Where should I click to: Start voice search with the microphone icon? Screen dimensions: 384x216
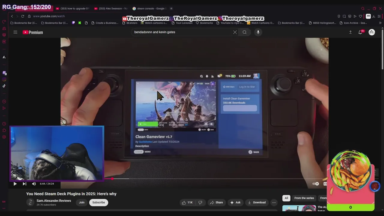258,32
